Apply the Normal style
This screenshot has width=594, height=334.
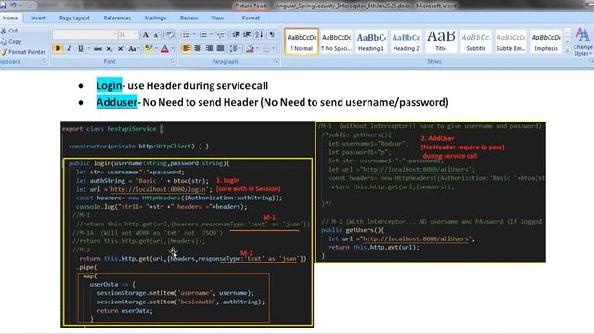[302, 41]
